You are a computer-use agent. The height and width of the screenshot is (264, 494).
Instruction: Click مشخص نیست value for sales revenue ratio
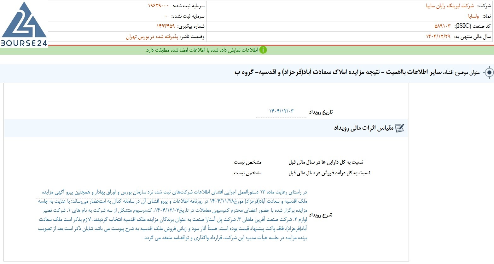pyautogui.click(x=247, y=173)
